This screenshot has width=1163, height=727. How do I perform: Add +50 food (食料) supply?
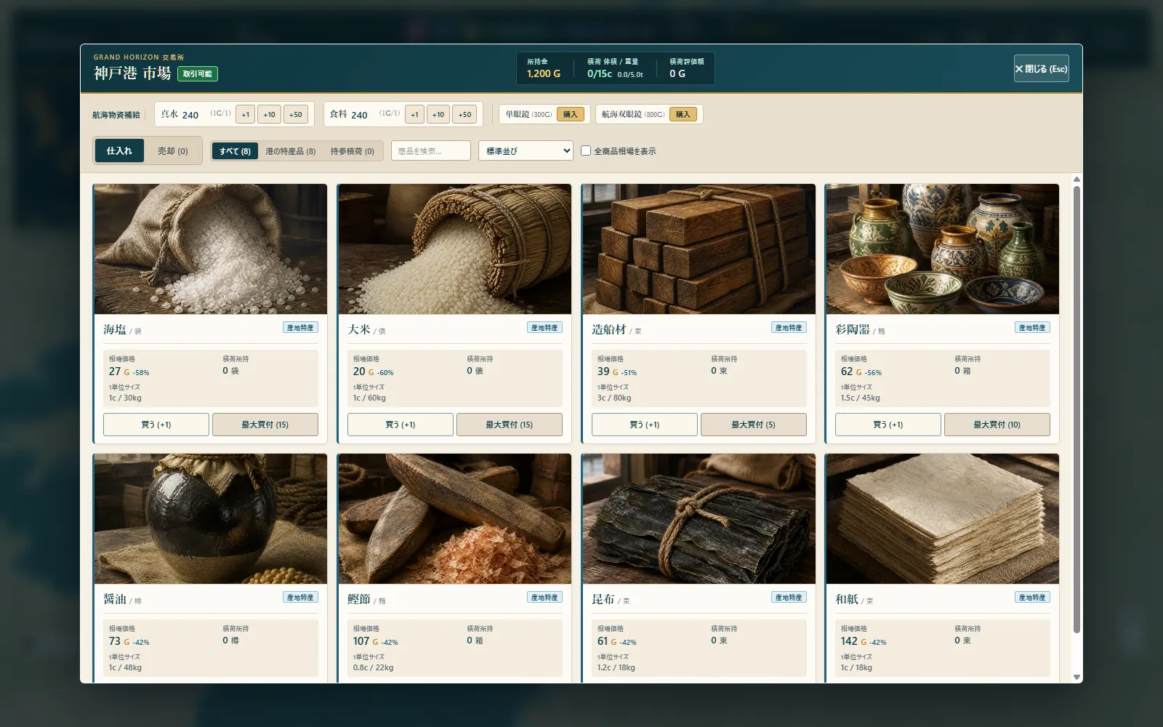tap(464, 114)
